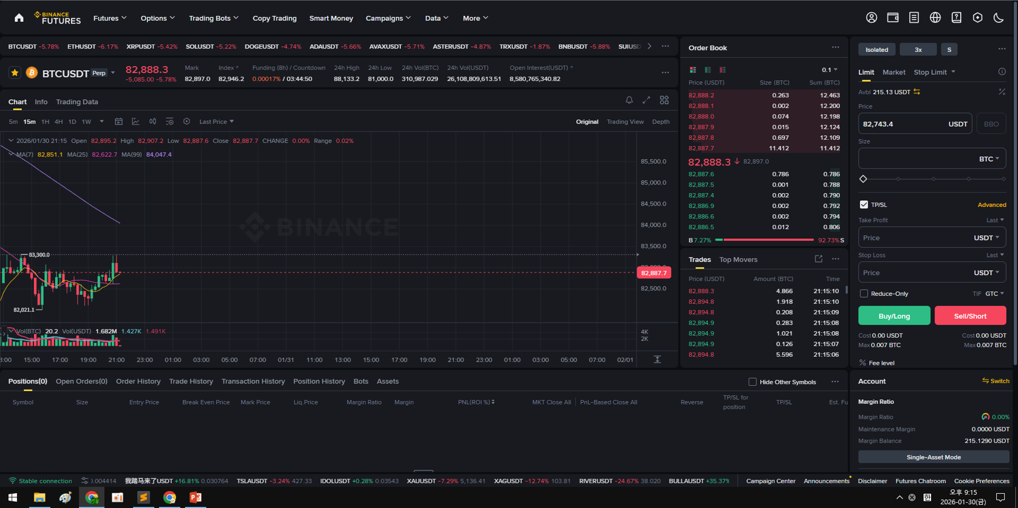
Task: Open the Order History tab
Action: point(138,381)
